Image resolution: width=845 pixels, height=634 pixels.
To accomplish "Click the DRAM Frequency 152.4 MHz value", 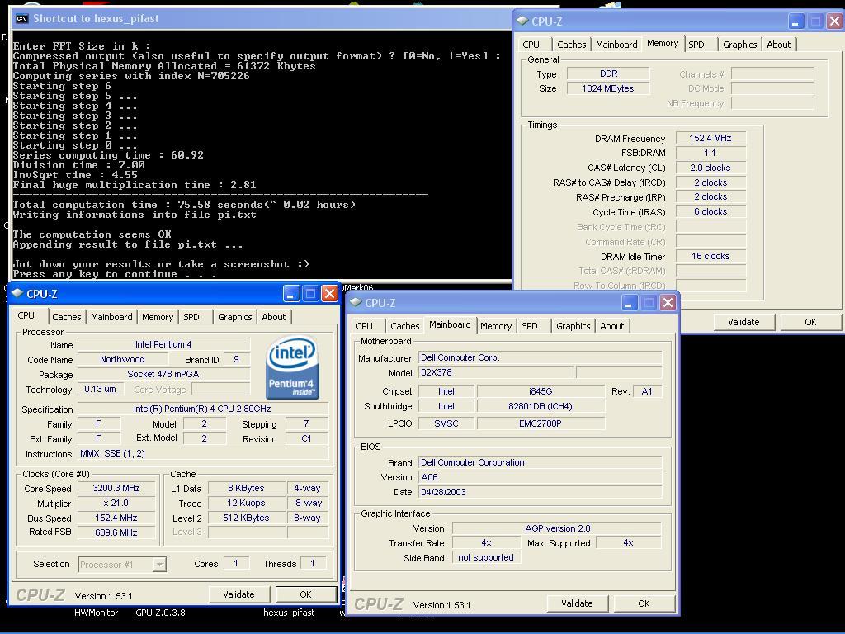I will (710, 138).
